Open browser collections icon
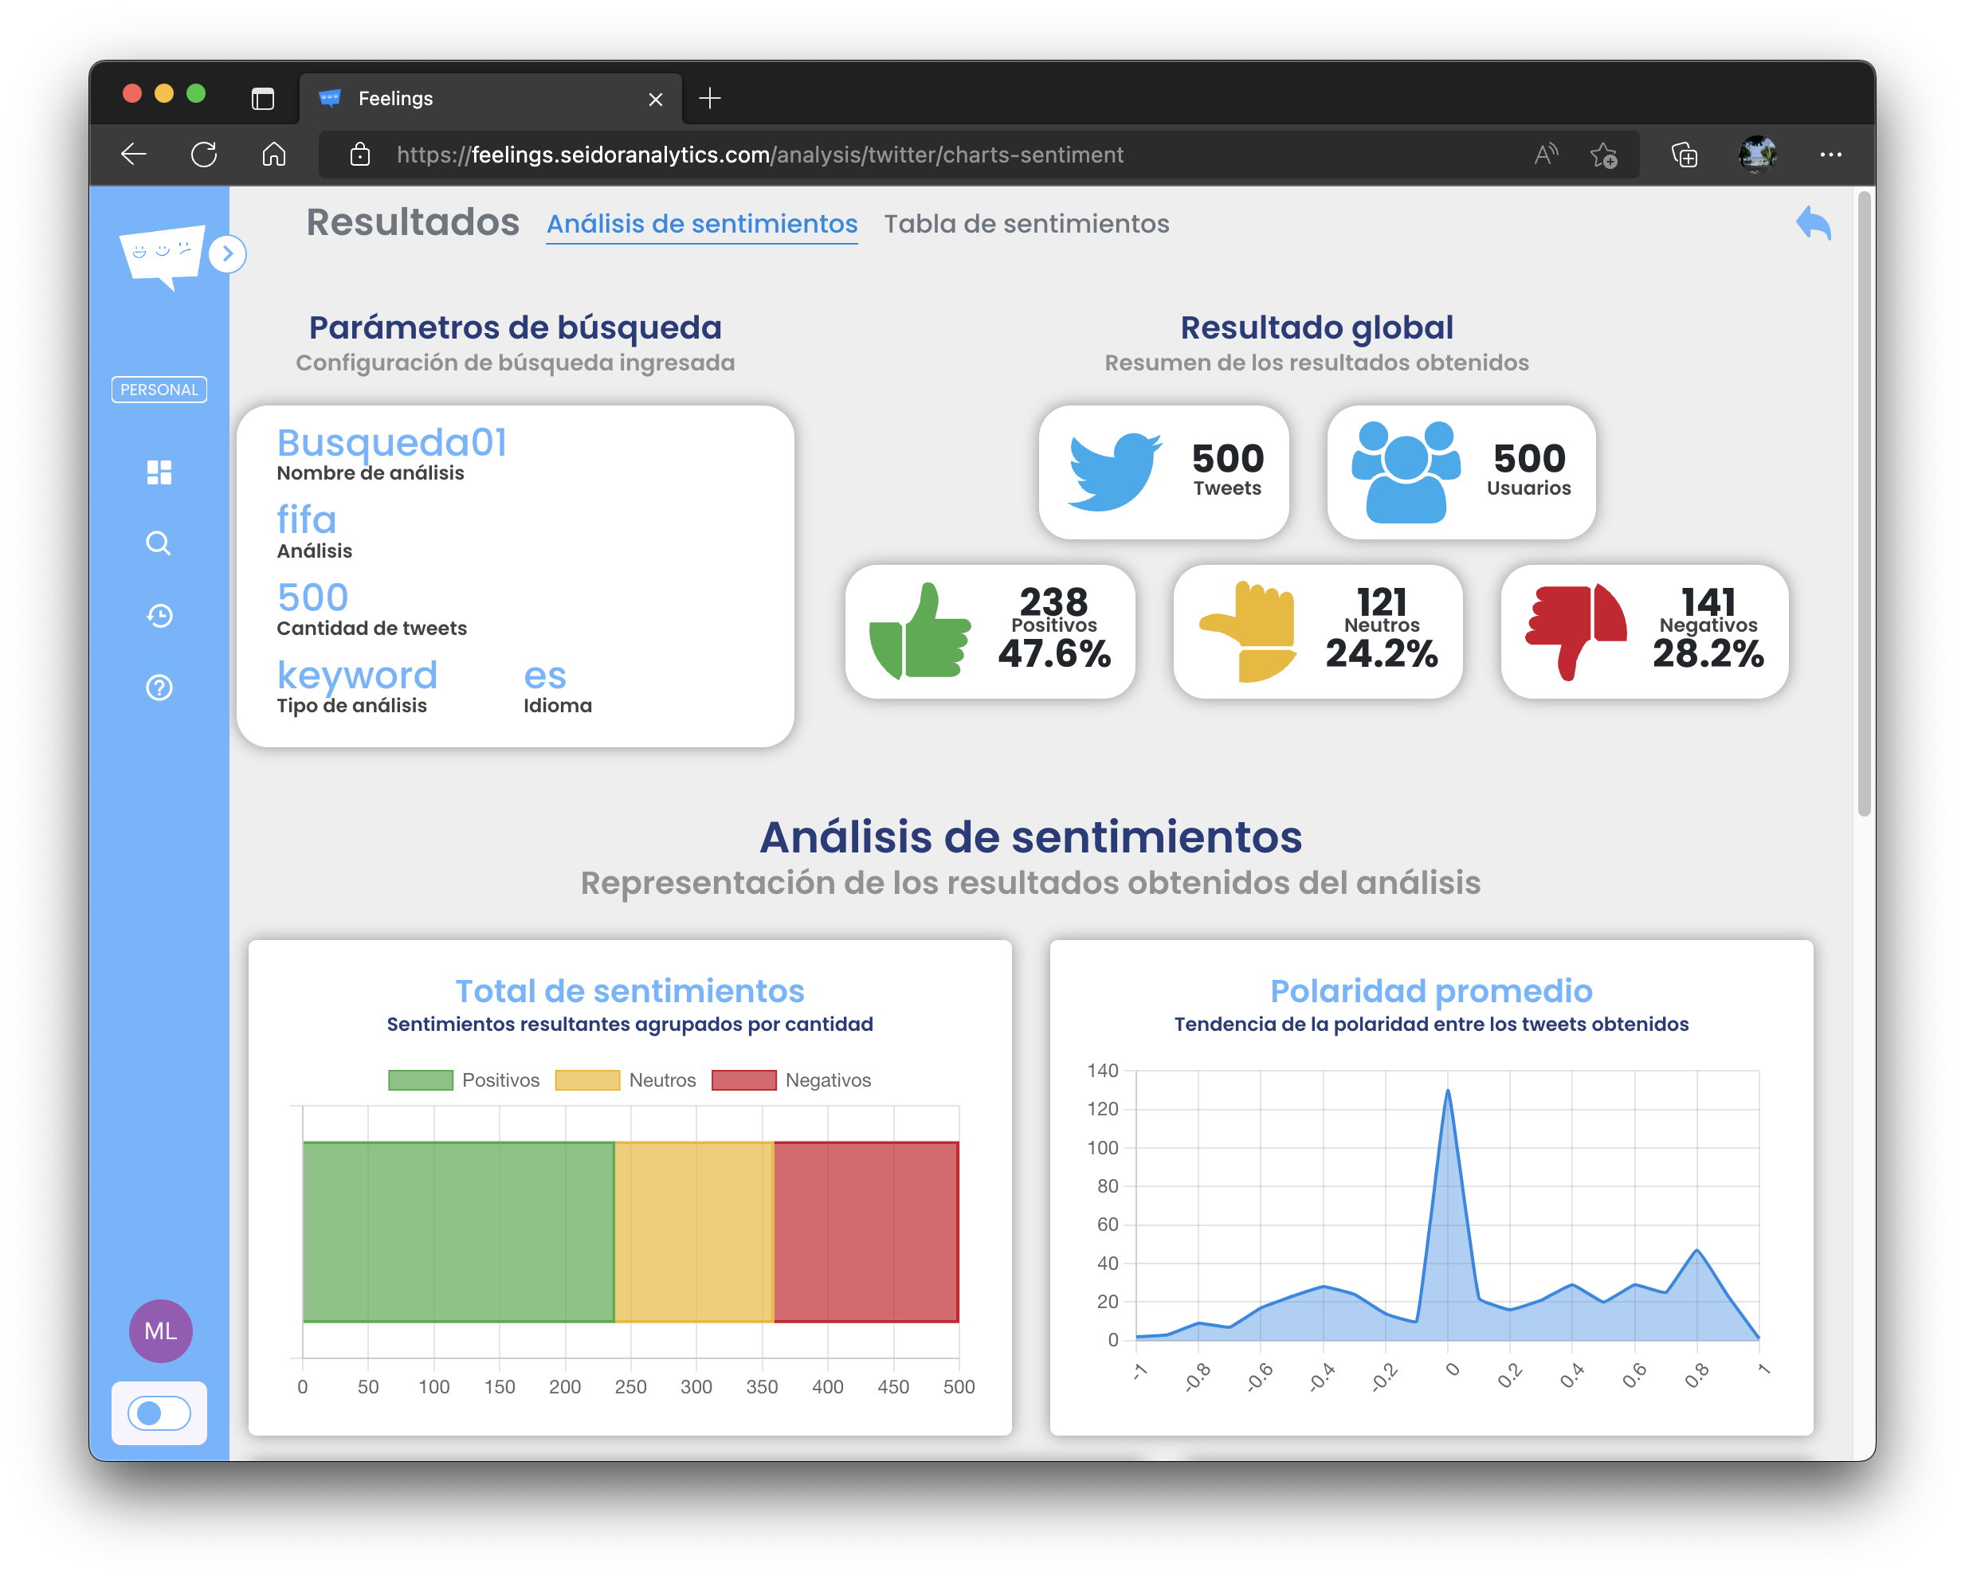The image size is (1965, 1579). (1685, 155)
